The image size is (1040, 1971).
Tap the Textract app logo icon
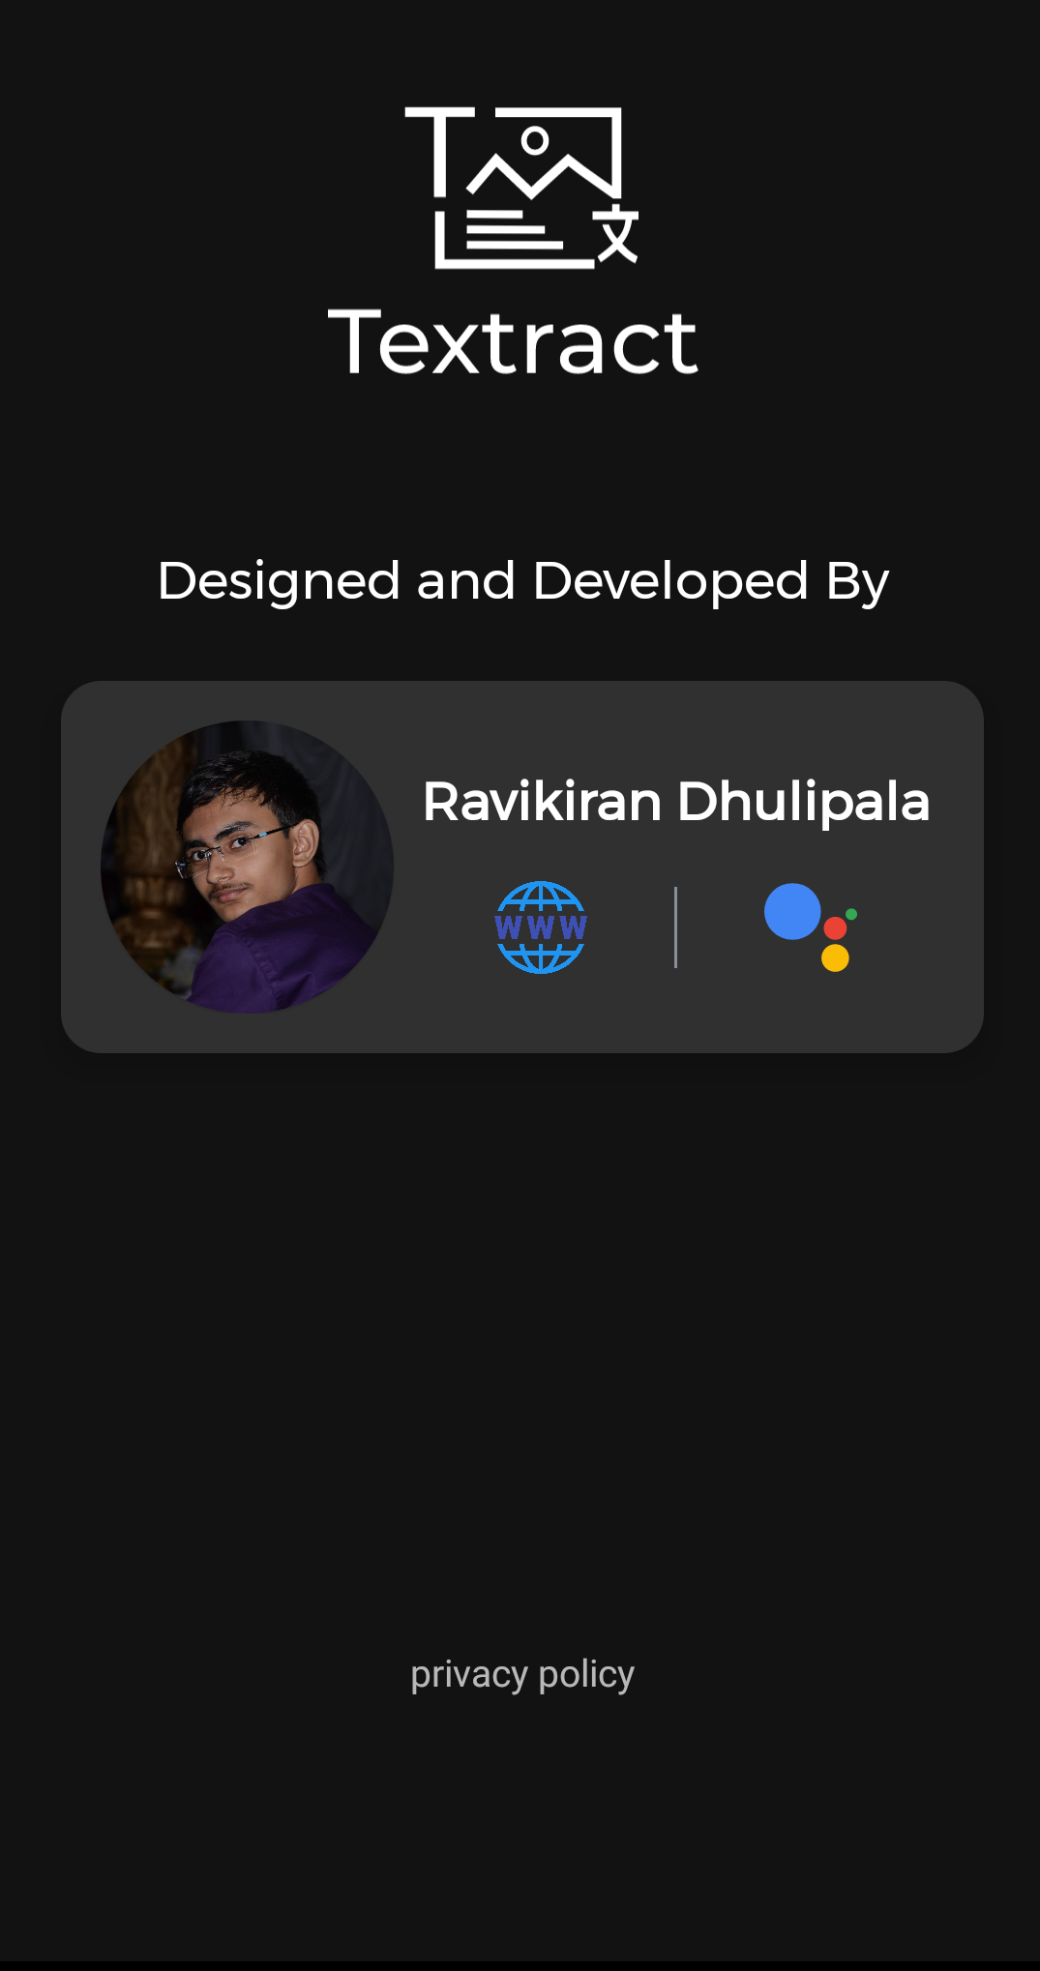click(x=521, y=188)
